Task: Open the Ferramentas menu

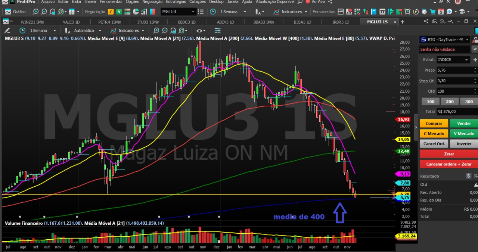Action: 112,2
